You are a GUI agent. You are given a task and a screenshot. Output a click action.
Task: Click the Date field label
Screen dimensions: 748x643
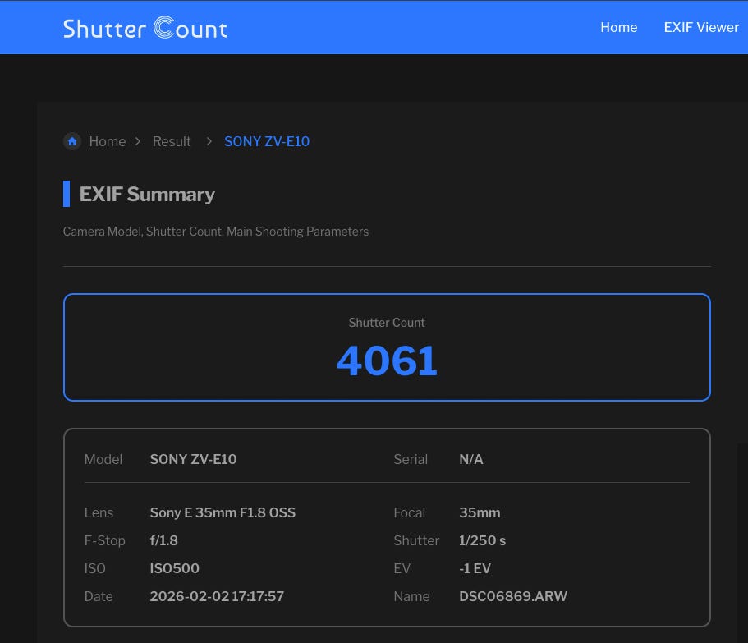[x=99, y=596]
